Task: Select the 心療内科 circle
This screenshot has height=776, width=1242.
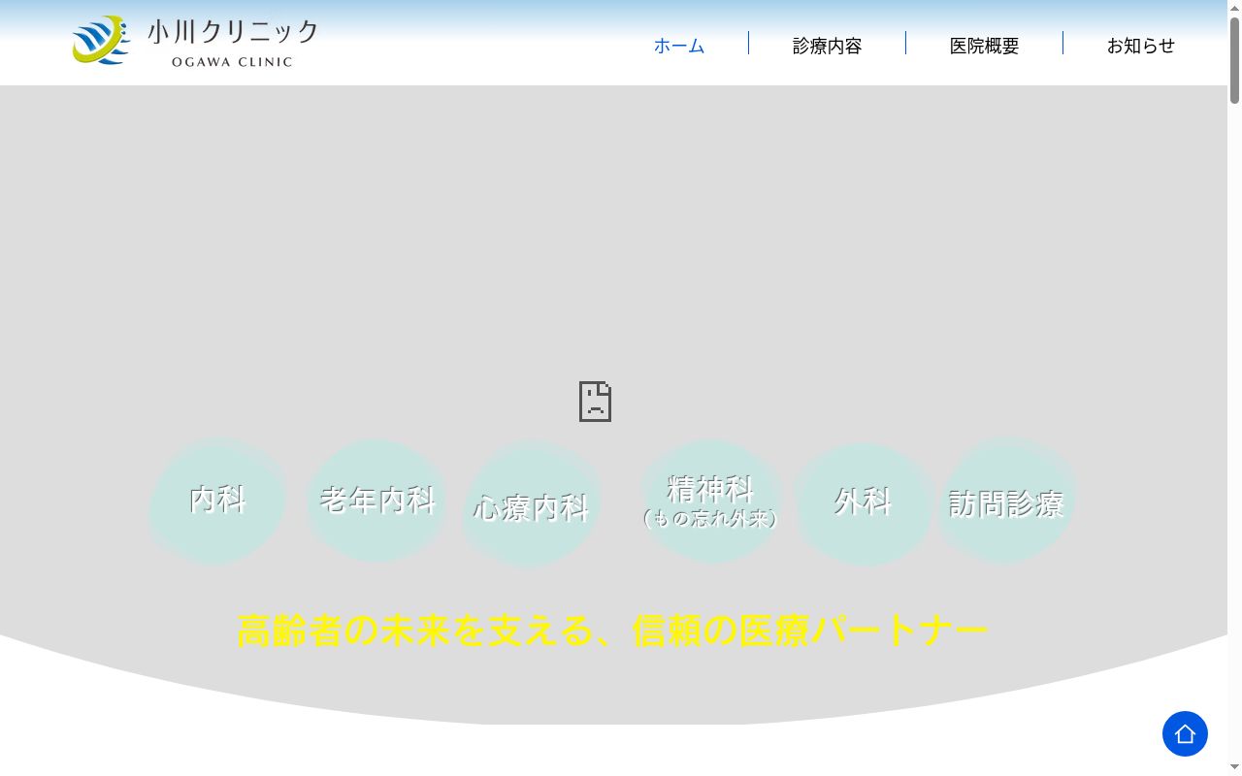Action: tap(531, 504)
